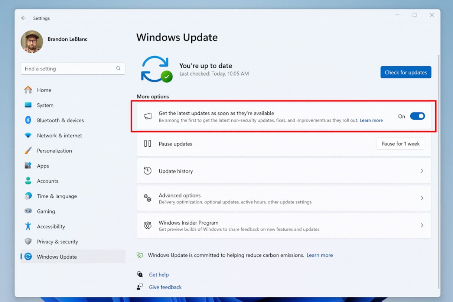Click the carbon emissions leaf icon
This screenshot has height=302, width=453.
tap(140, 255)
